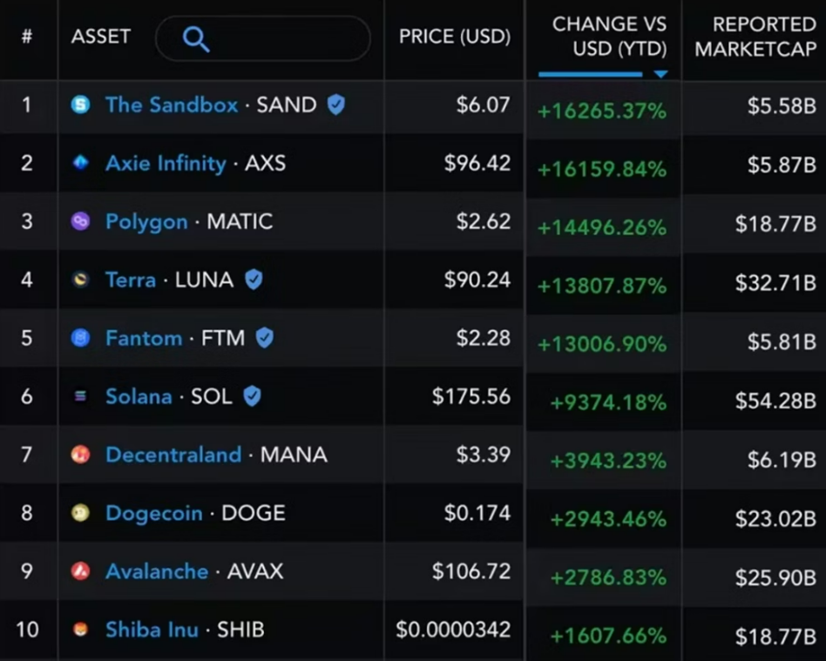Screen dimensions: 826x661
Task: Click the verified shield badge beside LUNA
Action: click(254, 280)
